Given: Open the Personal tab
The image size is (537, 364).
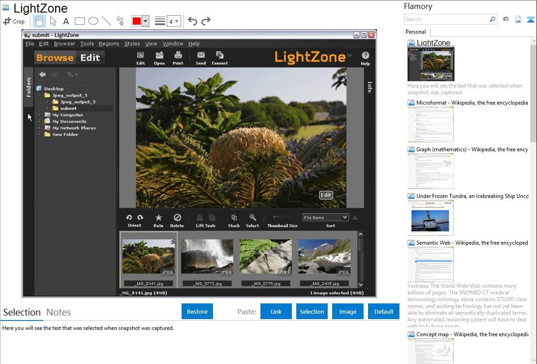Looking at the screenshot, I should 416,32.
